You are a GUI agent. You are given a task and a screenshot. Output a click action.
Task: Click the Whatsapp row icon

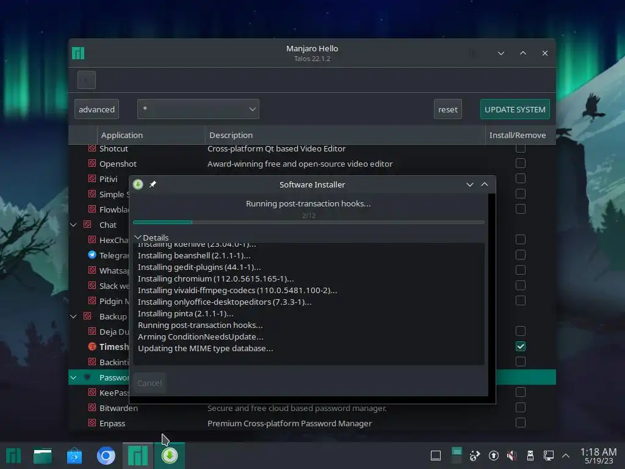pyautogui.click(x=92, y=271)
